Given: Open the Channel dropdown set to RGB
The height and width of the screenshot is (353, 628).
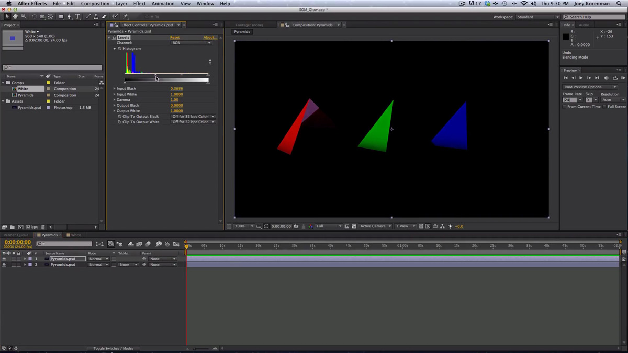Looking at the screenshot, I should [192, 42].
